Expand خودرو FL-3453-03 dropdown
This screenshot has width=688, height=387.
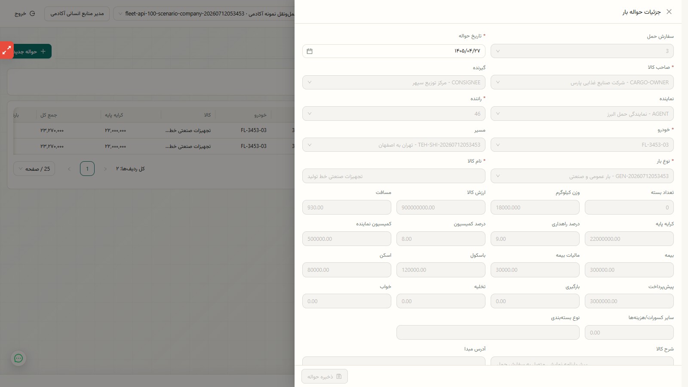tap(582, 145)
